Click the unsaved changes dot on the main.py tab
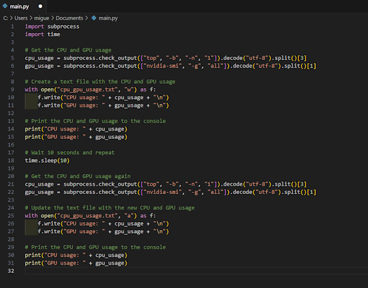Viewport: 368px width, 288px height. [x=40, y=6]
